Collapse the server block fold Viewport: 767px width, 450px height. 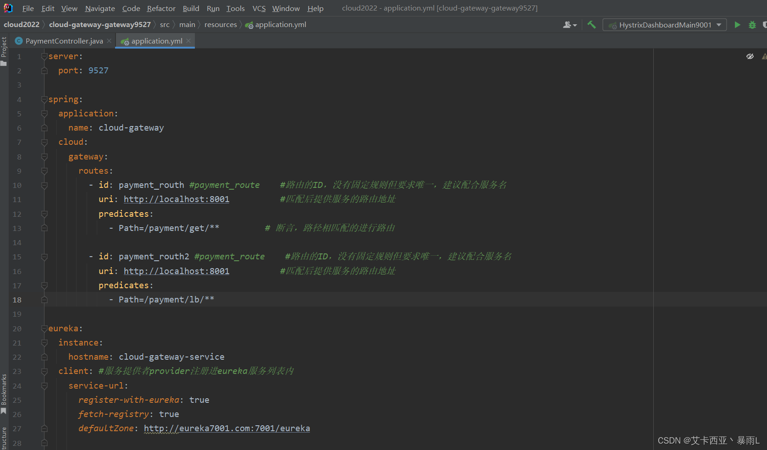pos(44,56)
